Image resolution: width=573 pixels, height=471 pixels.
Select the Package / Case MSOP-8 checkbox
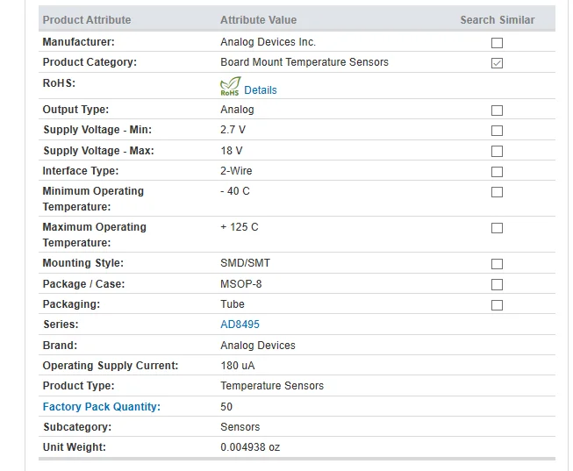[497, 284]
